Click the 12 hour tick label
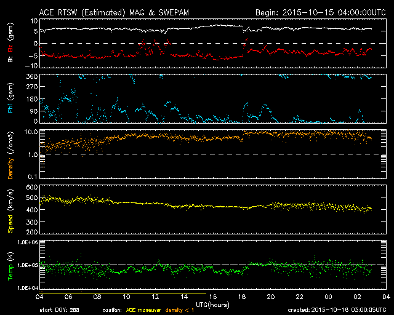This screenshot has height=315, width=394. pos(155,297)
